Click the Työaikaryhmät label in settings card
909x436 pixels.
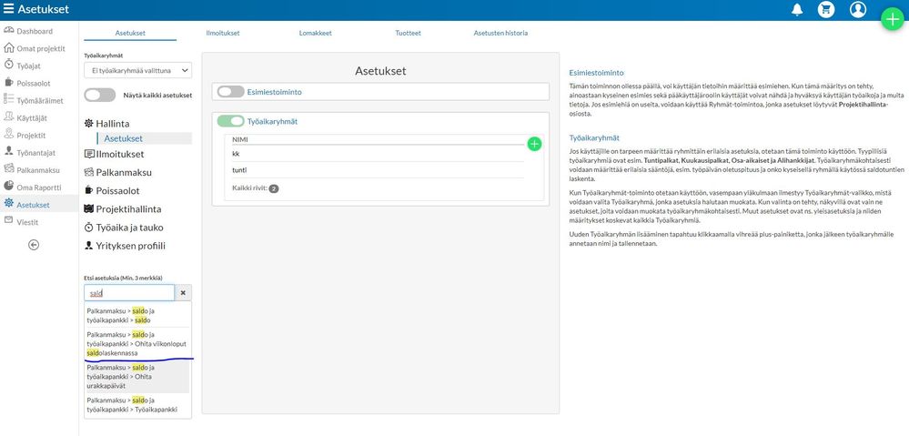coord(272,121)
